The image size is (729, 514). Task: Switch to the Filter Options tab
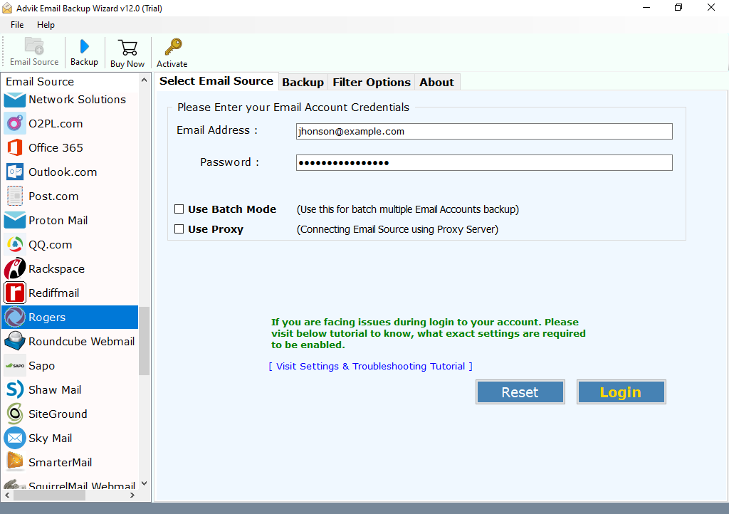pos(372,83)
